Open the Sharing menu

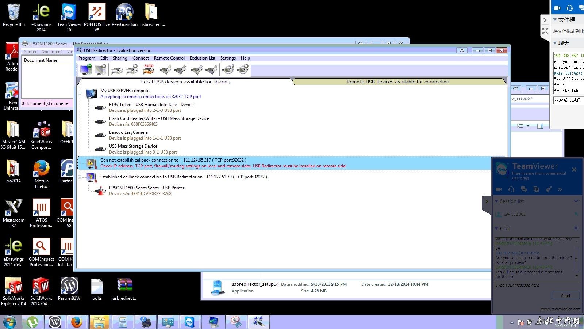120,58
